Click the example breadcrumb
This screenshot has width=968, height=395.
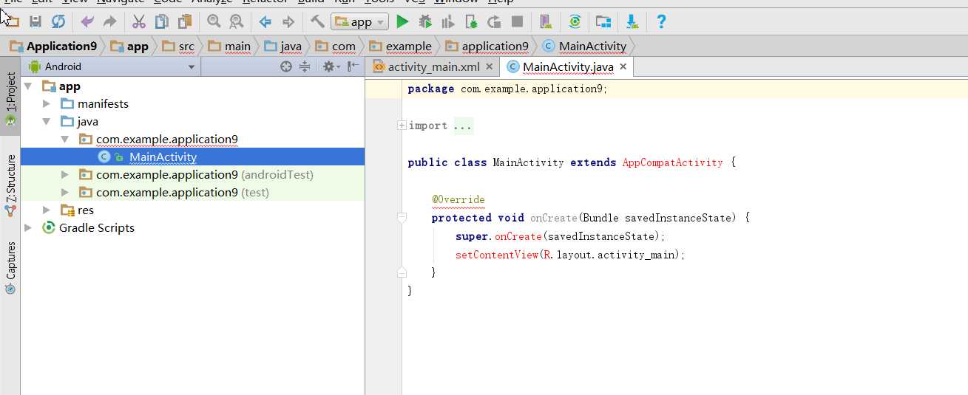[400, 46]
